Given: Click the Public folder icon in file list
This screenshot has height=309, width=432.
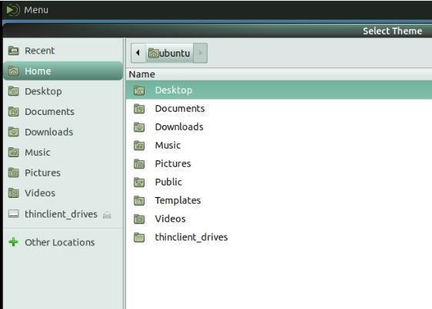Looking at the screenshot, I should [x=139, y=182].
